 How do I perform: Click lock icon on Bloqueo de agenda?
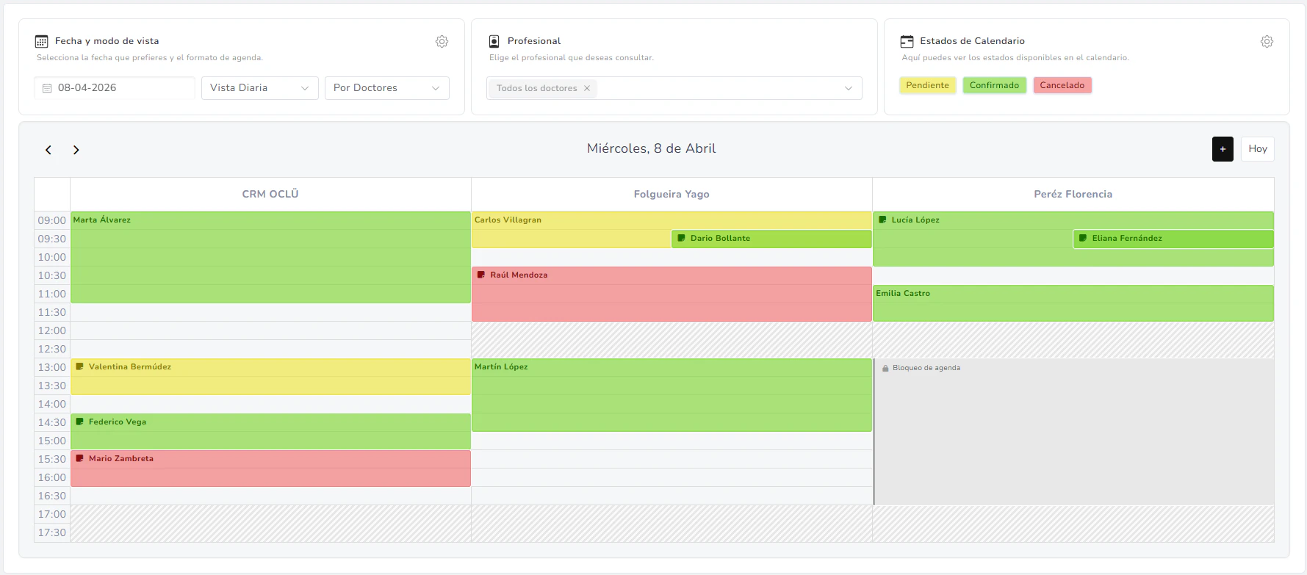tap(885, 368)
